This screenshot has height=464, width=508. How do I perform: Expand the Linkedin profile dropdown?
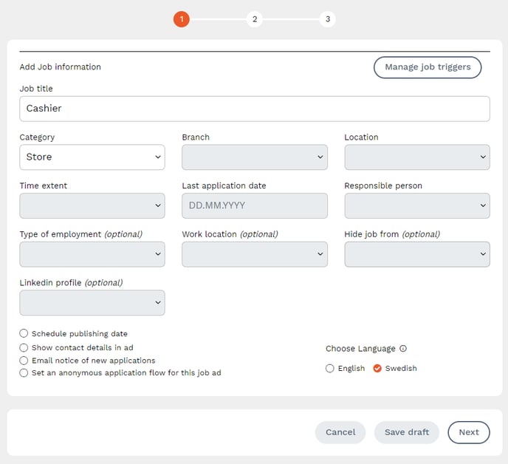click(x=92, y=303)
